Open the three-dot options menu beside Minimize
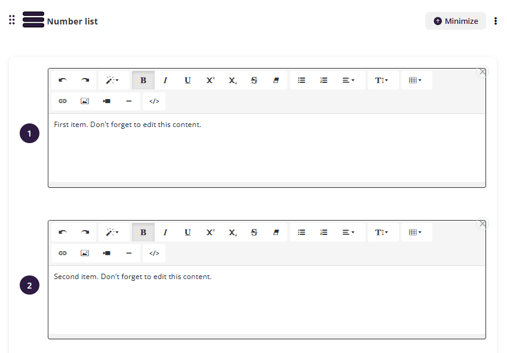 coord(496,21)
